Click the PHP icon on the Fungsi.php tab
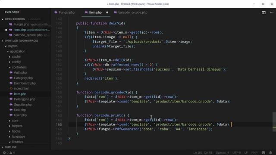276x155 pixels. [x=56, y=12]
